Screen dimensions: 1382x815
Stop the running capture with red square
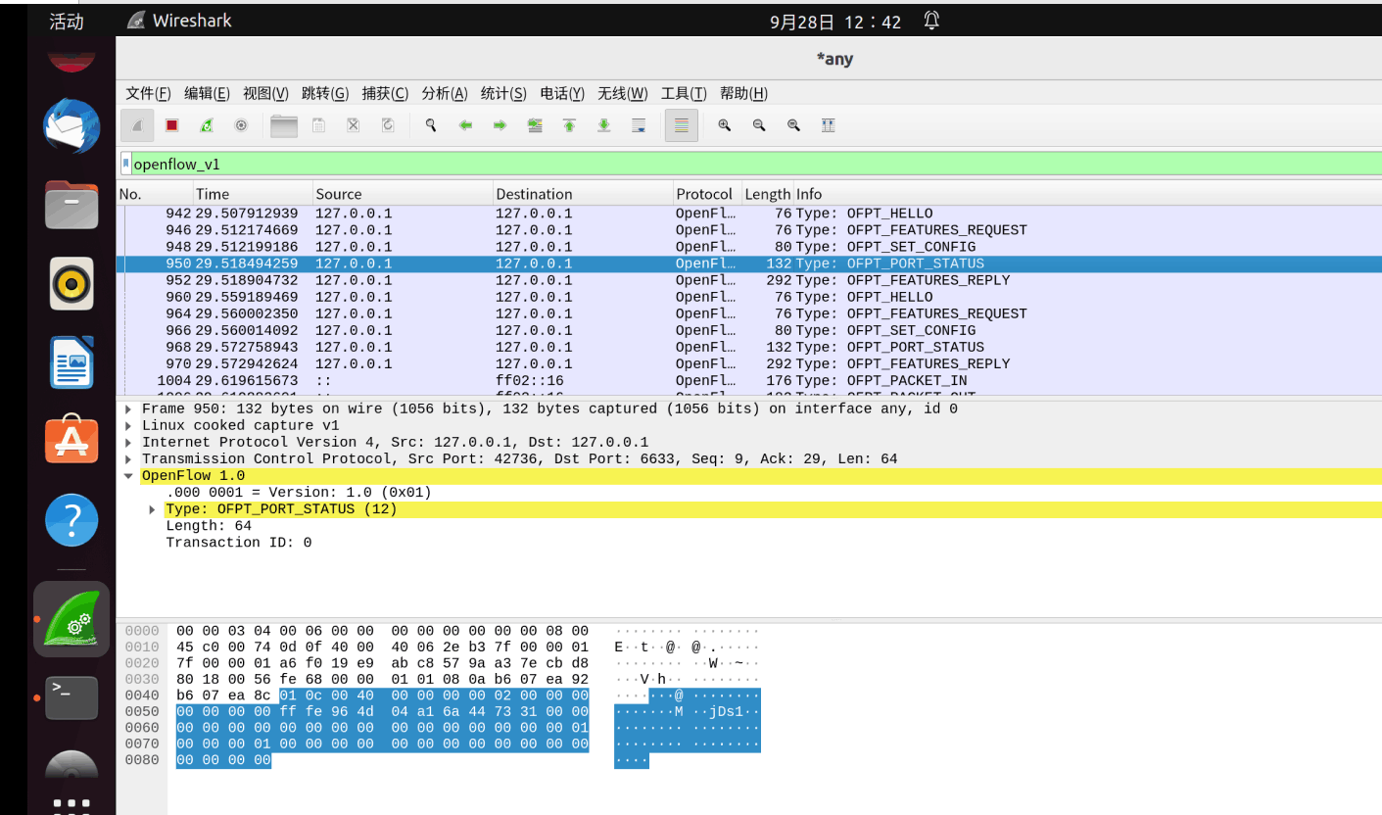(x=172, y=125)
